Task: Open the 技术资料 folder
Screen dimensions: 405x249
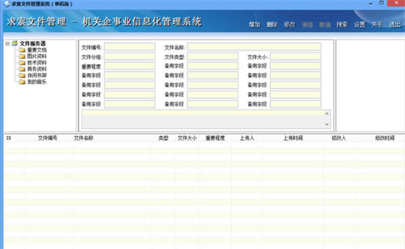Action: coord(36,63)
